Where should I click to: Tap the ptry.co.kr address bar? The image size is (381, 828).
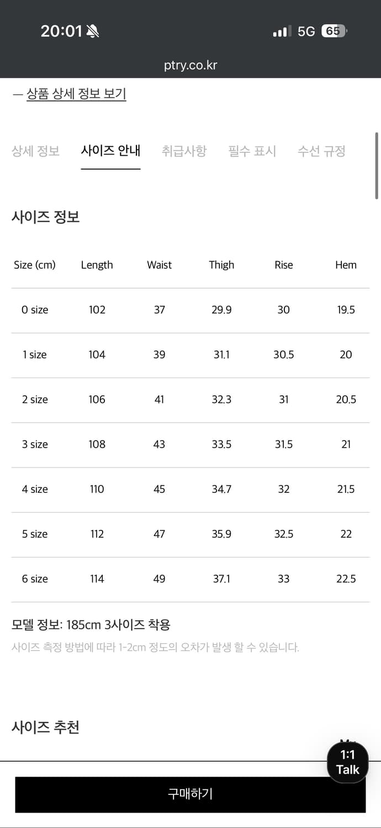(x=190, y=65)
